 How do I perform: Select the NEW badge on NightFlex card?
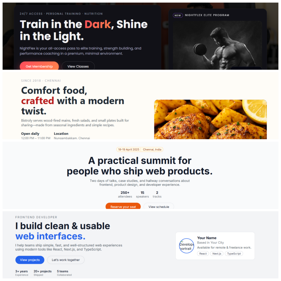pyautogui.click(x=178, y=15)
